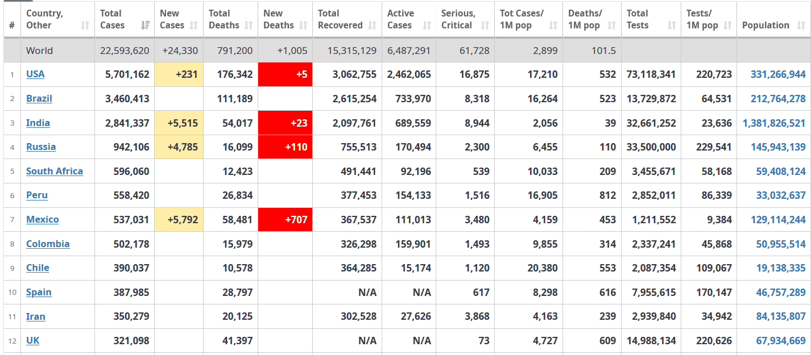This screenshot has width=811, height=355.
Task: Click Deaths/1M pop sort icon
Action: point(611,26)
